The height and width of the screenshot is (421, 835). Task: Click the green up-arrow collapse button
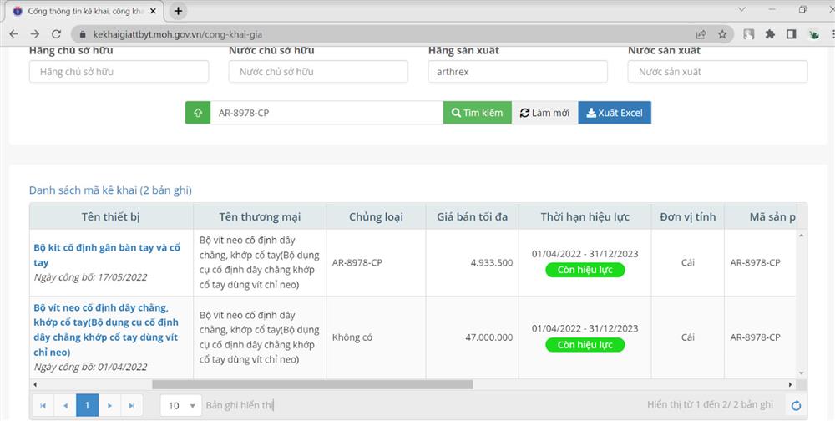pos(198,113)
